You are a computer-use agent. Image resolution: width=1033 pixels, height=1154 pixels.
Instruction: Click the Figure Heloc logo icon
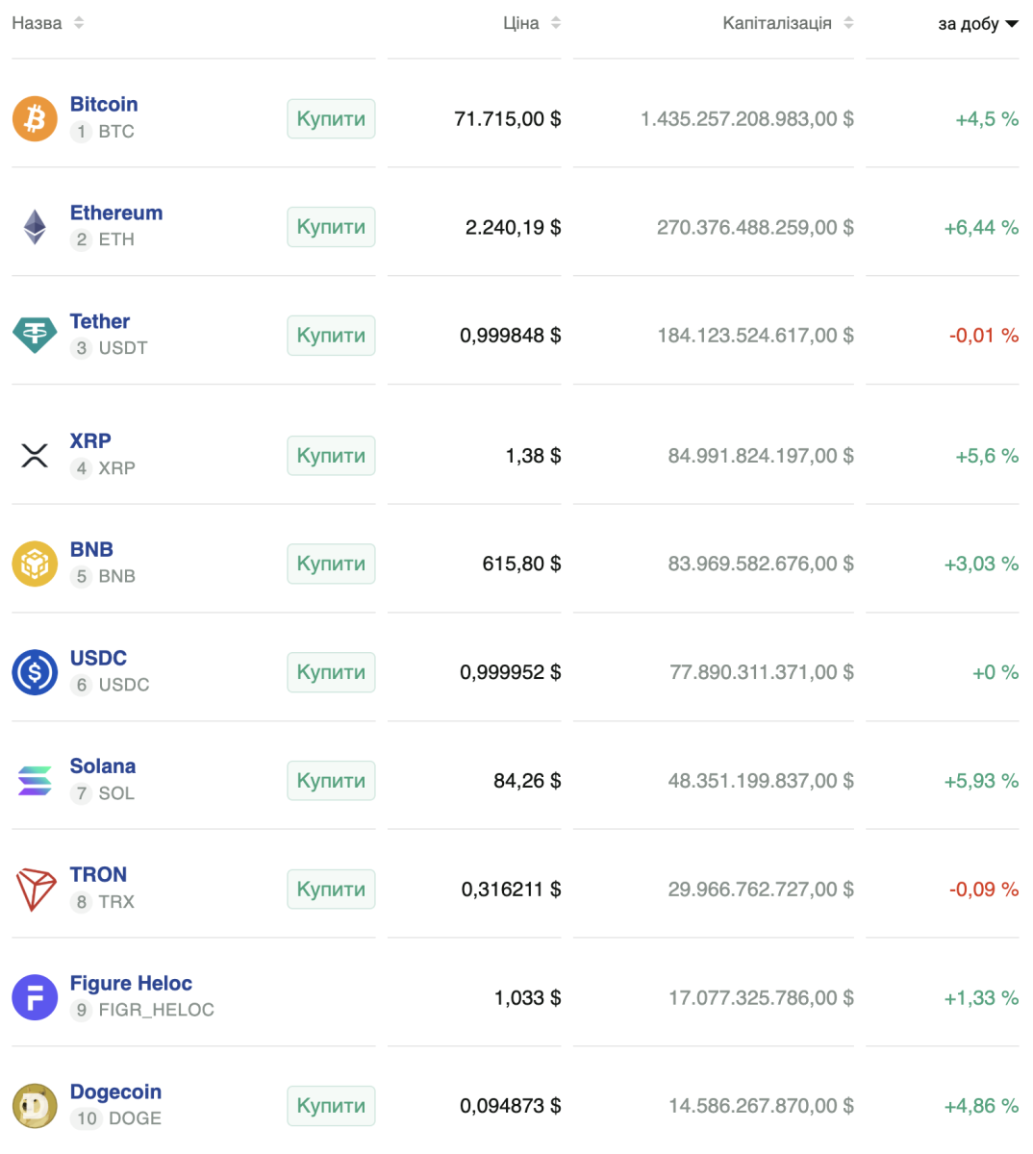click(35, 997)
